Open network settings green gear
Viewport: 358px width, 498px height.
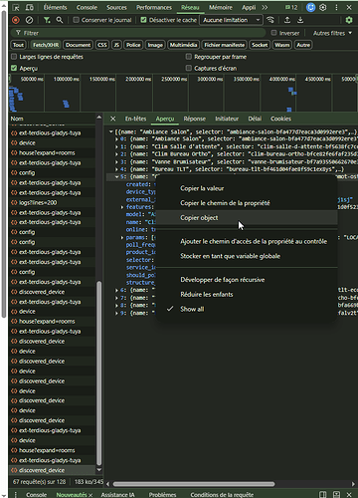pos(349,20)
